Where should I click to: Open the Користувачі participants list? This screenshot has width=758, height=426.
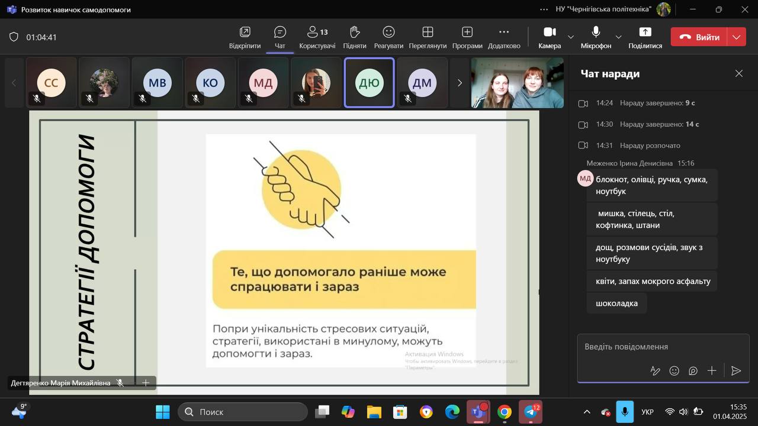[317, 37]
